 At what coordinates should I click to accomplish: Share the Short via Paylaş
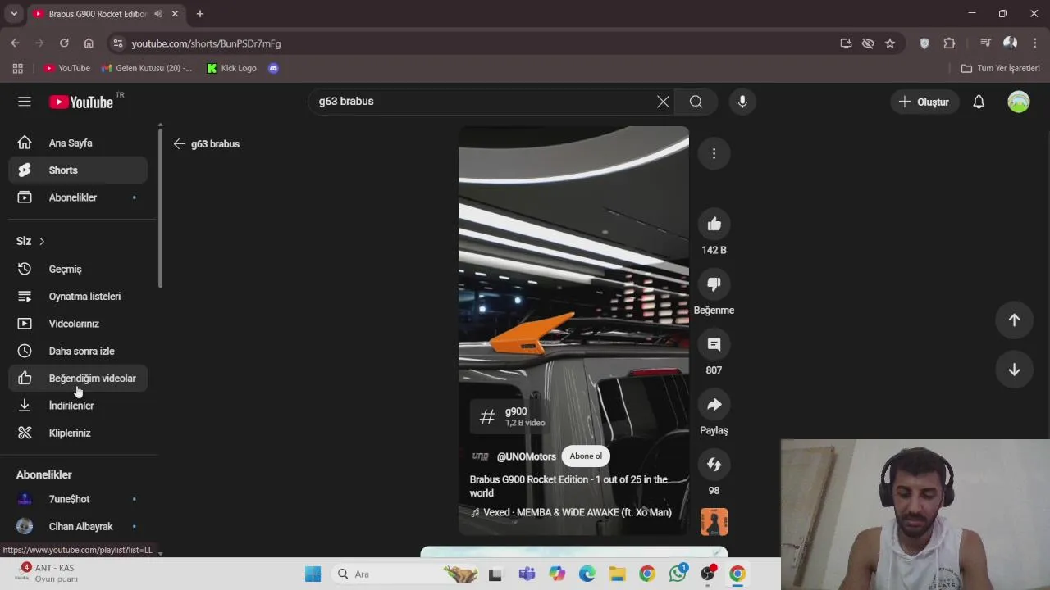(714, 405)
